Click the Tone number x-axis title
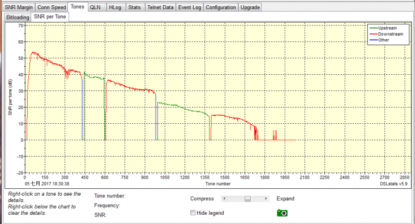This screenshot has width=415, height=224. (218, 184)
